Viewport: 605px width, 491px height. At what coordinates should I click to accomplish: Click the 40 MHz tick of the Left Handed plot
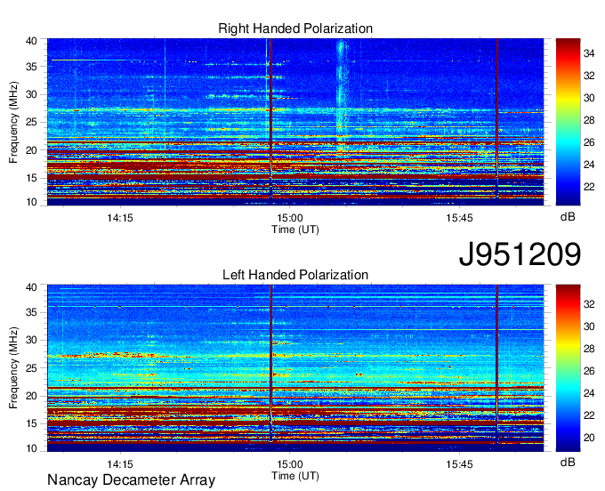tap(31, 287)
